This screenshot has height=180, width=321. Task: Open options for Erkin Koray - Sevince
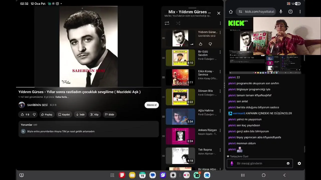point(220,71)
